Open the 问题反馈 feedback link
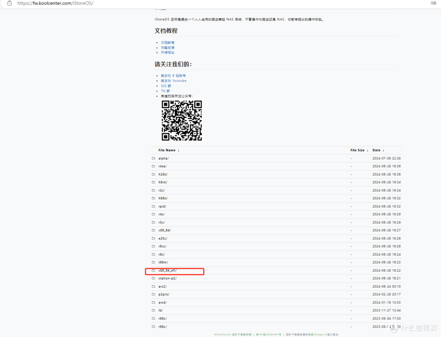441x337 pixels. pyautogui.click(x=167, y=47)
